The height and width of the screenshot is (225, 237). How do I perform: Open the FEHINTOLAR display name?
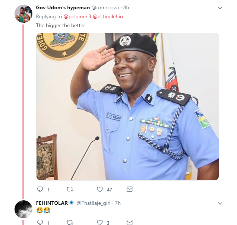52,203
